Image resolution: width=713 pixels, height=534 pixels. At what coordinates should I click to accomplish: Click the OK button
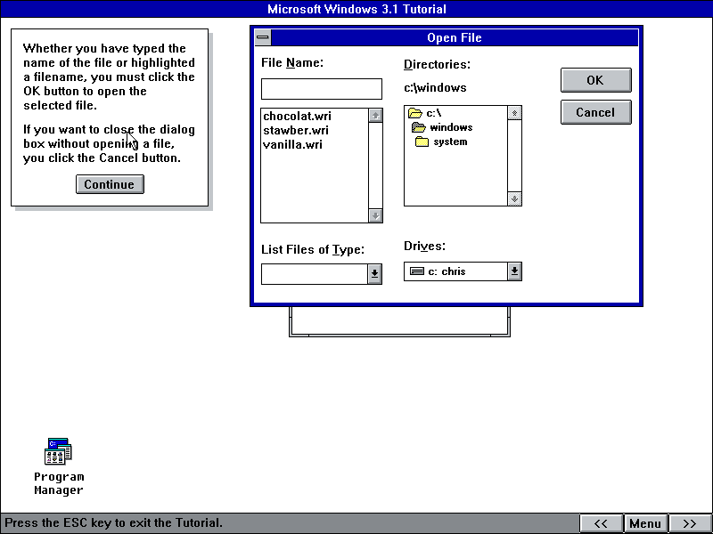click(595, 80)
